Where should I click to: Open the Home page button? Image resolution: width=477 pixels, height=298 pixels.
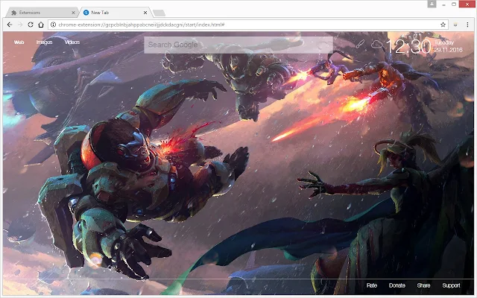[x=41, y=25]
